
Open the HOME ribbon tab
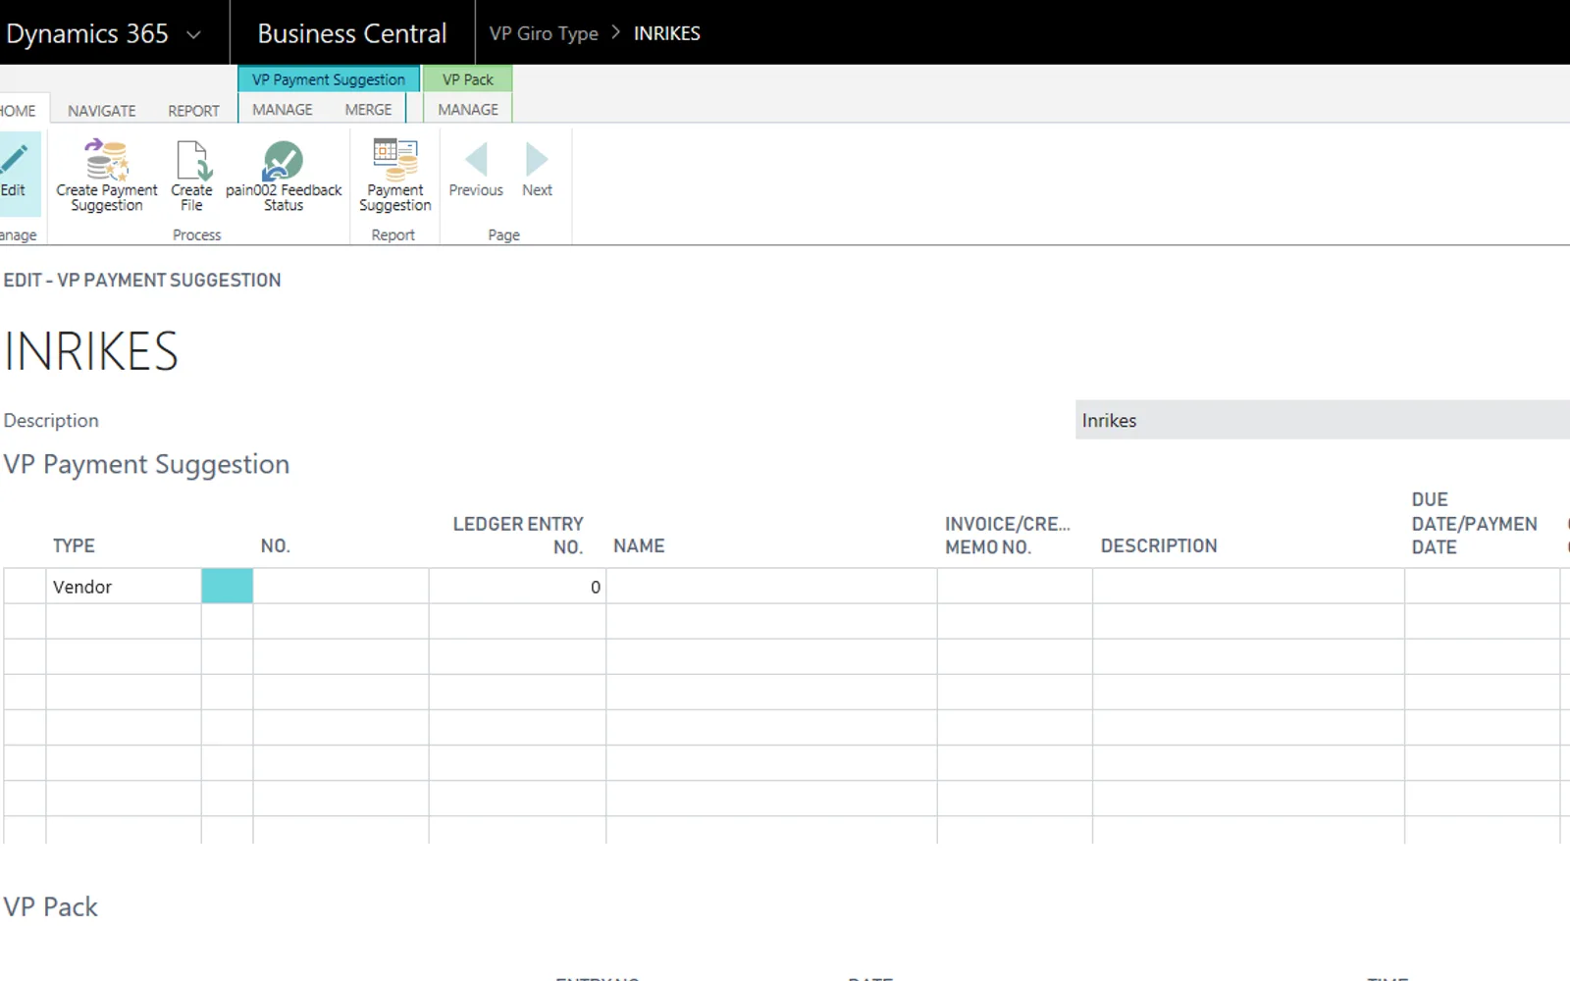pos(17,111)
